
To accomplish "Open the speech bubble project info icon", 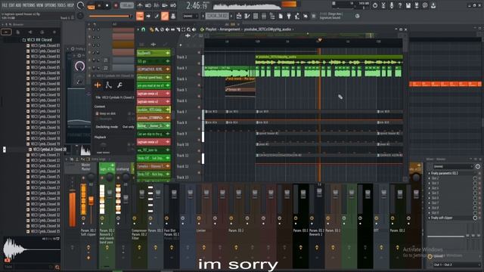I will click(x=425, y=5).
